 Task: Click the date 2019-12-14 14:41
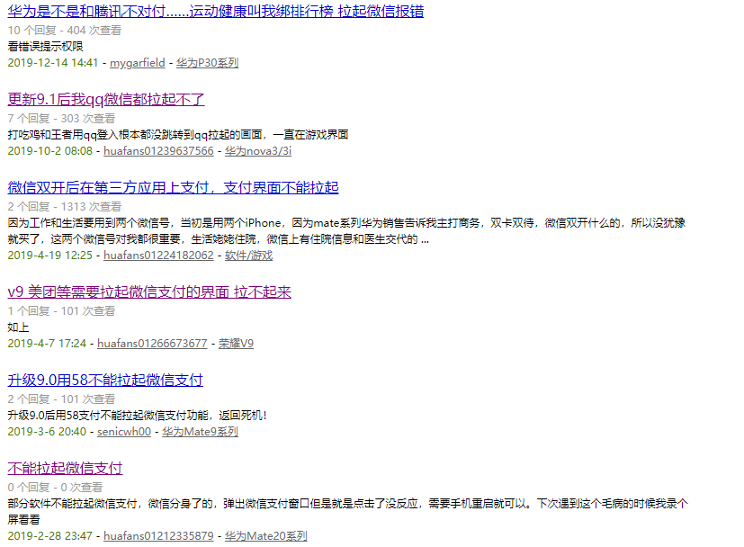pyautogui.click(x=53, y=63)
